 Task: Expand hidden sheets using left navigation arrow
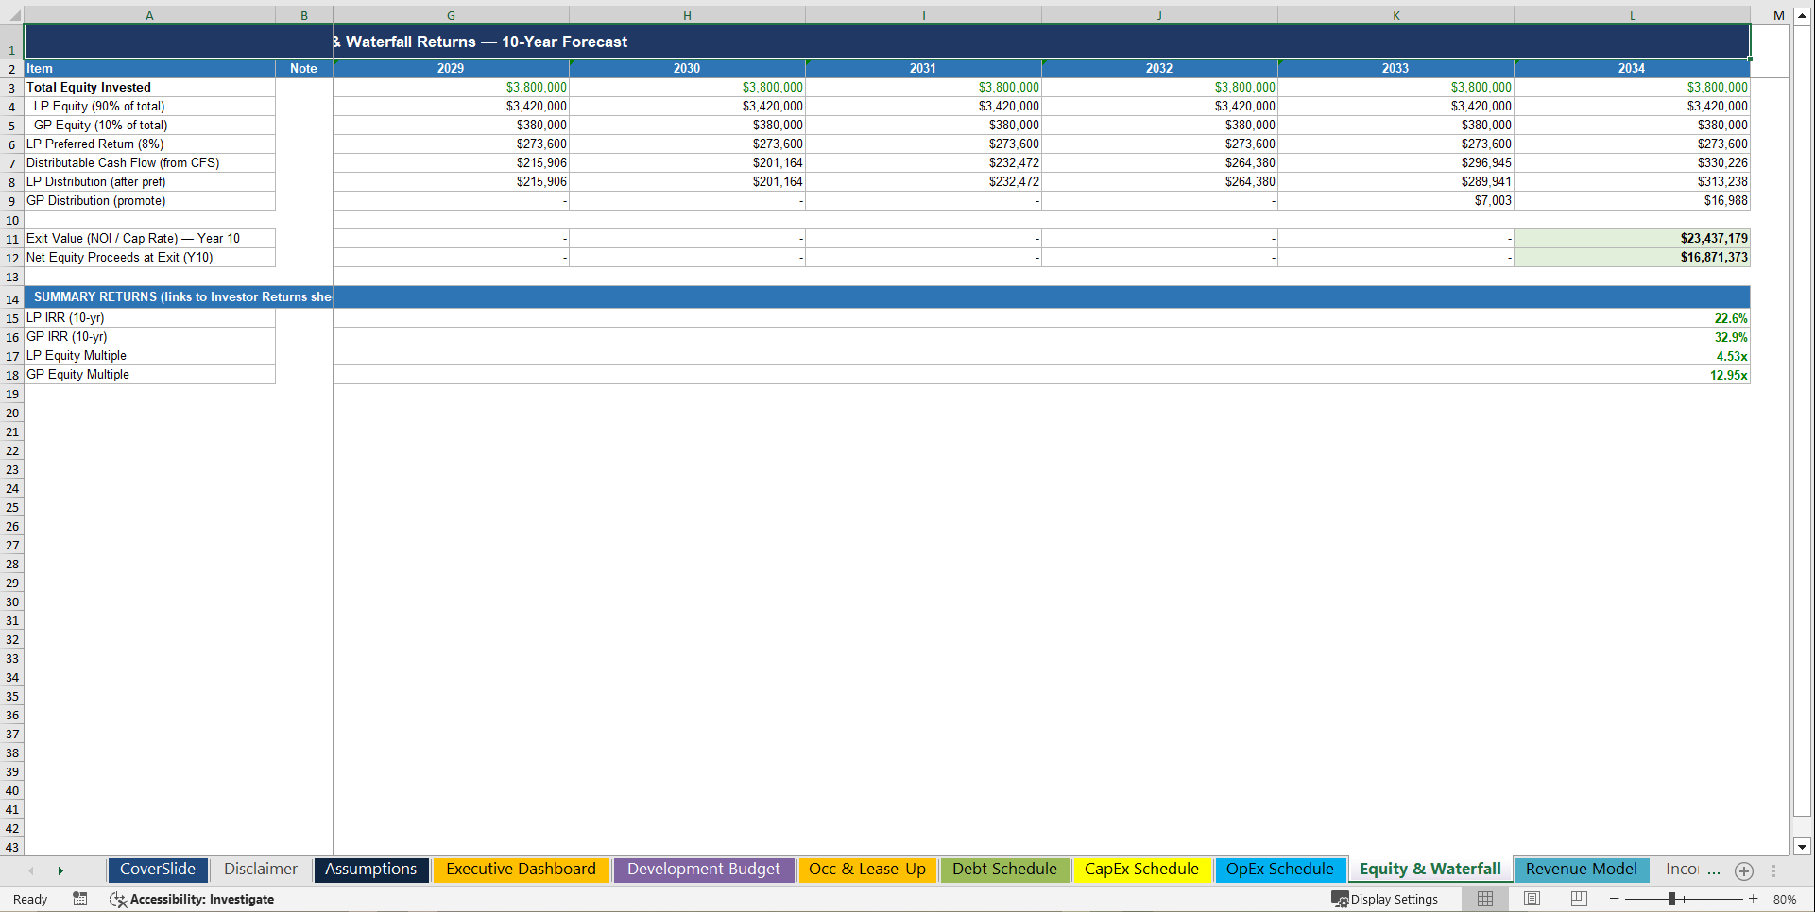pos(32,870)
